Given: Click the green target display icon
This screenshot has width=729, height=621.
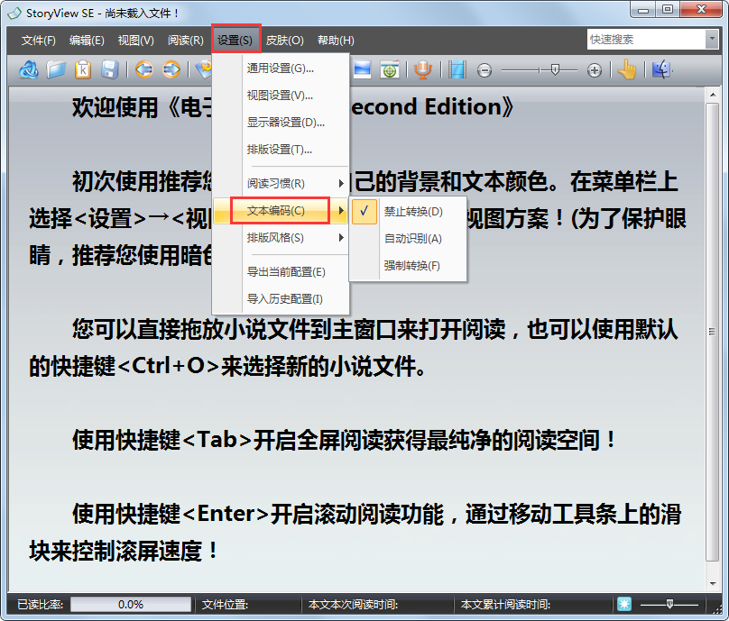Looking at the screenshot, I should tap(389, 69).
